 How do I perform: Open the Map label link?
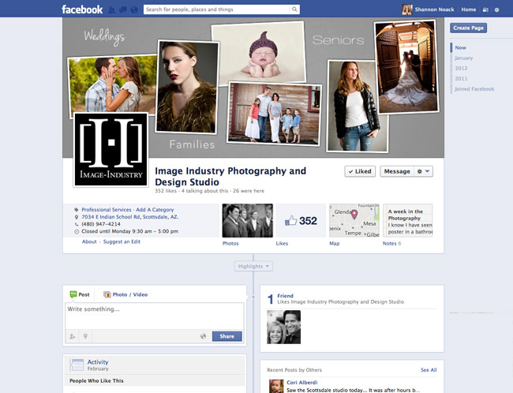[334, 244]
